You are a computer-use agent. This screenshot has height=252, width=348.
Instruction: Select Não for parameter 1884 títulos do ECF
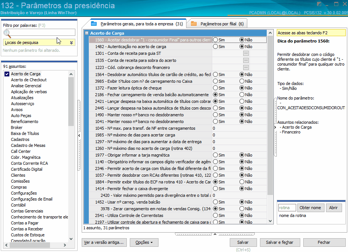[x=242, y=182]
